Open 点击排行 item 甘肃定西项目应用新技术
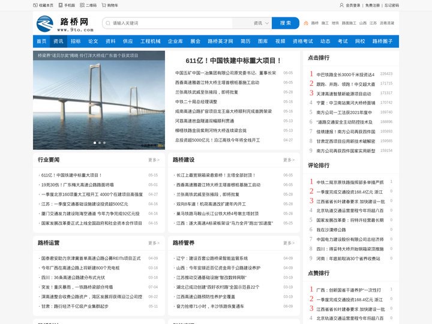This screenshot has width=432, height=324. (x=346, y=142)
